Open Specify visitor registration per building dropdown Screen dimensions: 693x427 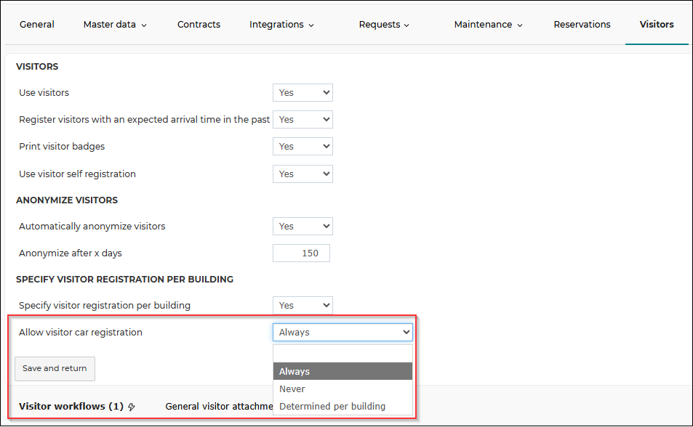[x=303, y=306]
